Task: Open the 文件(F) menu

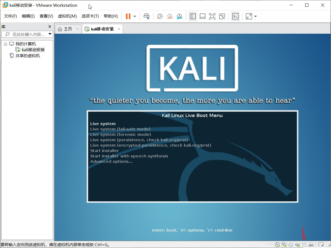Action: coord(11,16)
